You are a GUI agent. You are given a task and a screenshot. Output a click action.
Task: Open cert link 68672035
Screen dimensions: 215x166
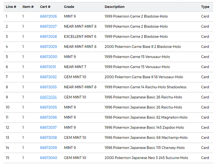(48, 108)
